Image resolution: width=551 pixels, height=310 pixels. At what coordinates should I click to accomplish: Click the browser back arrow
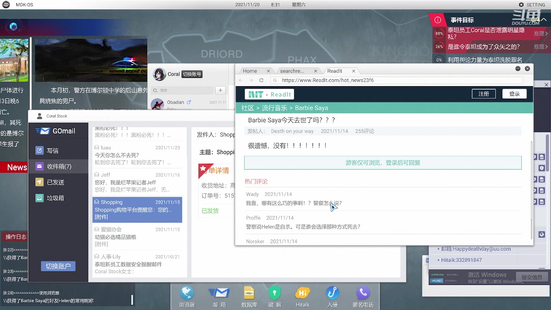(x=241, y=80)
